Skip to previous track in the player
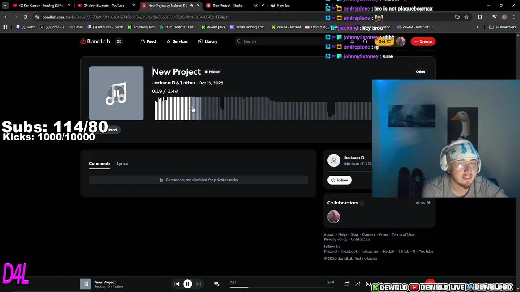The width and height of the screenshot is (520, 292). click(177, 284)
